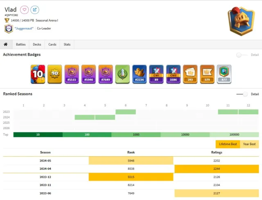262x200 pixels.
Task: Click highlighted rating value 2244
Action: point(217,169)
